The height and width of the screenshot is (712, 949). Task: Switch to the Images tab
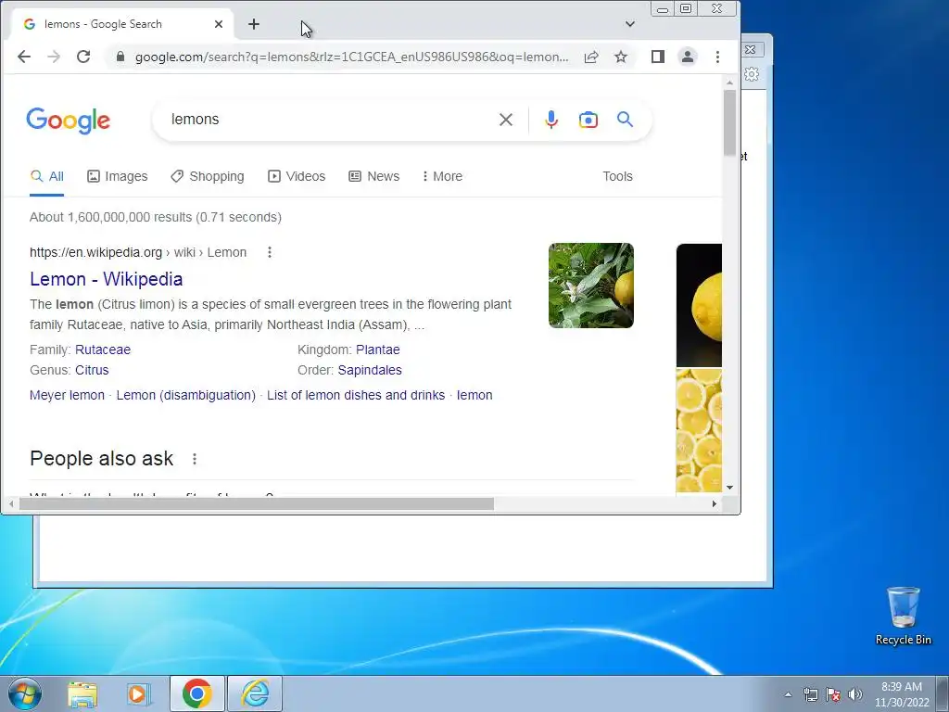point(118,176)
